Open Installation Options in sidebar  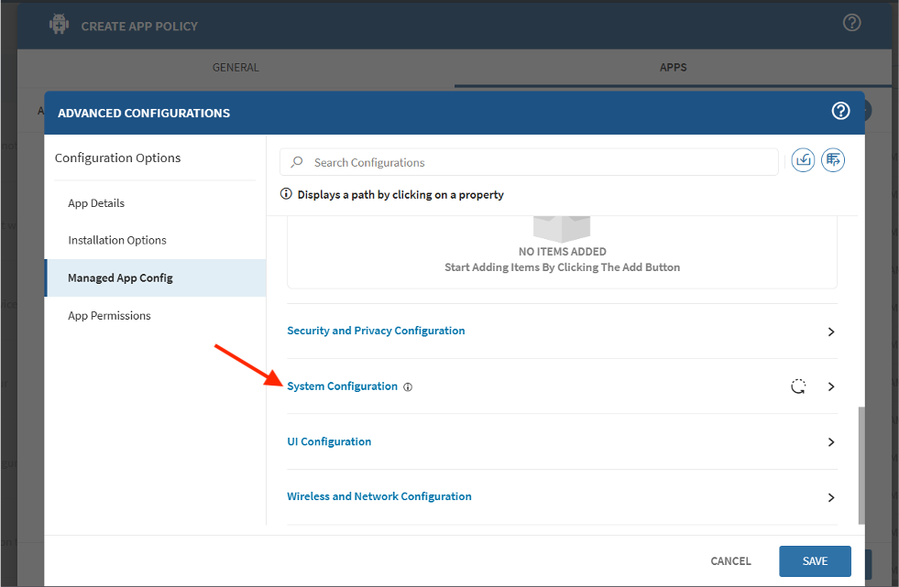117,240
